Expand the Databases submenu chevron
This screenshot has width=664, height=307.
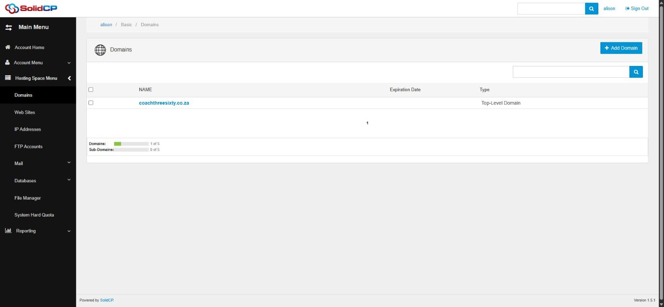pos(69,180)
